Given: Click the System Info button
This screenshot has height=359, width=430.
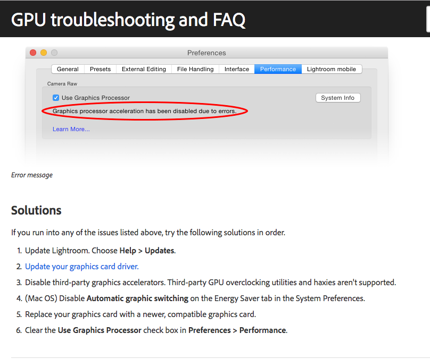Looking at the screenshot, I should point(338,98).
